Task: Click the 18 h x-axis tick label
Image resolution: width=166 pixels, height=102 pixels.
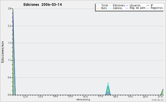Action: pos(115,97)
